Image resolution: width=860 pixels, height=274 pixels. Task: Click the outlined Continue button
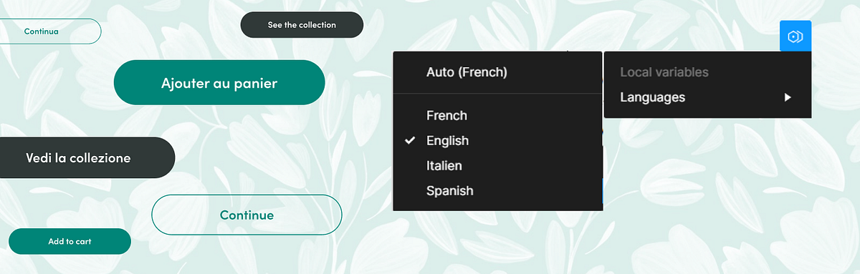(x=247, y=215)
